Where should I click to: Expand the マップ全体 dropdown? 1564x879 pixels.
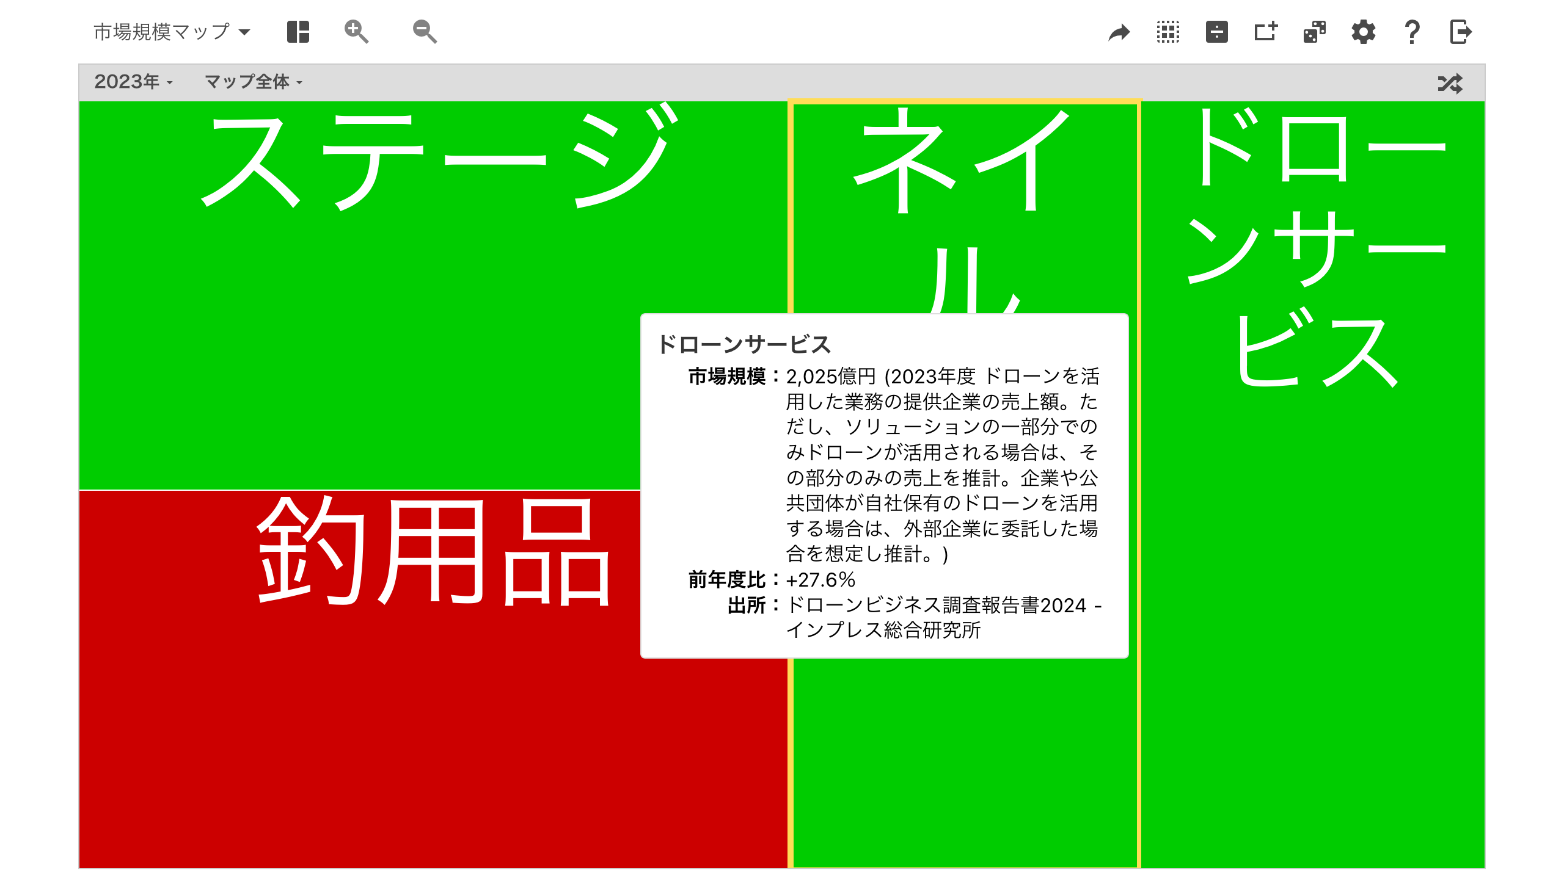coord(254,82)
